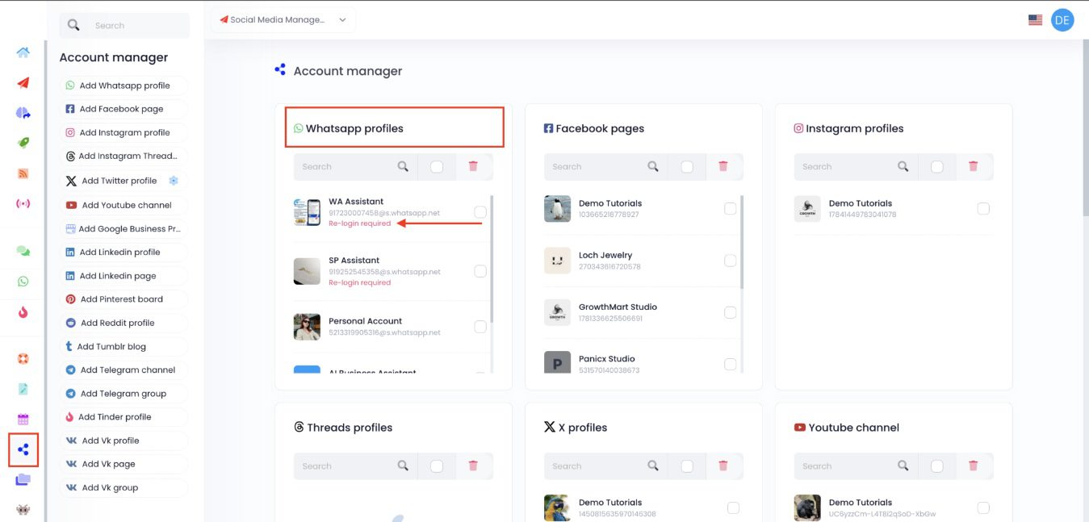Toggle select-all checkbox in Instagram profiles
Screen dimensions: 1089x522
pyautogui.click(x=937, y=166)
